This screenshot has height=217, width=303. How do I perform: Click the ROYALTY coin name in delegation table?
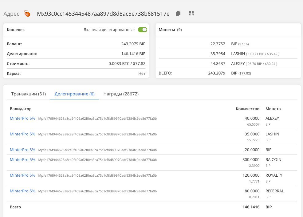pos(274,175)
